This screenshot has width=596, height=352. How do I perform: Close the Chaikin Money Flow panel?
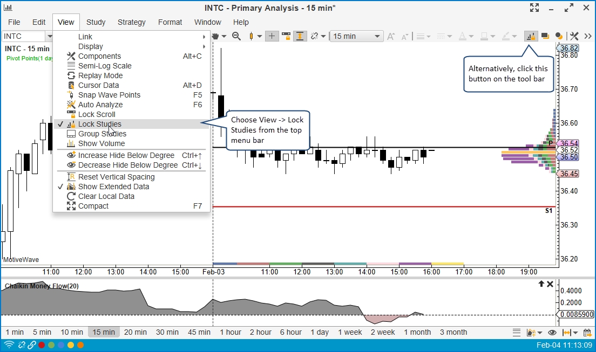[550, 284]
